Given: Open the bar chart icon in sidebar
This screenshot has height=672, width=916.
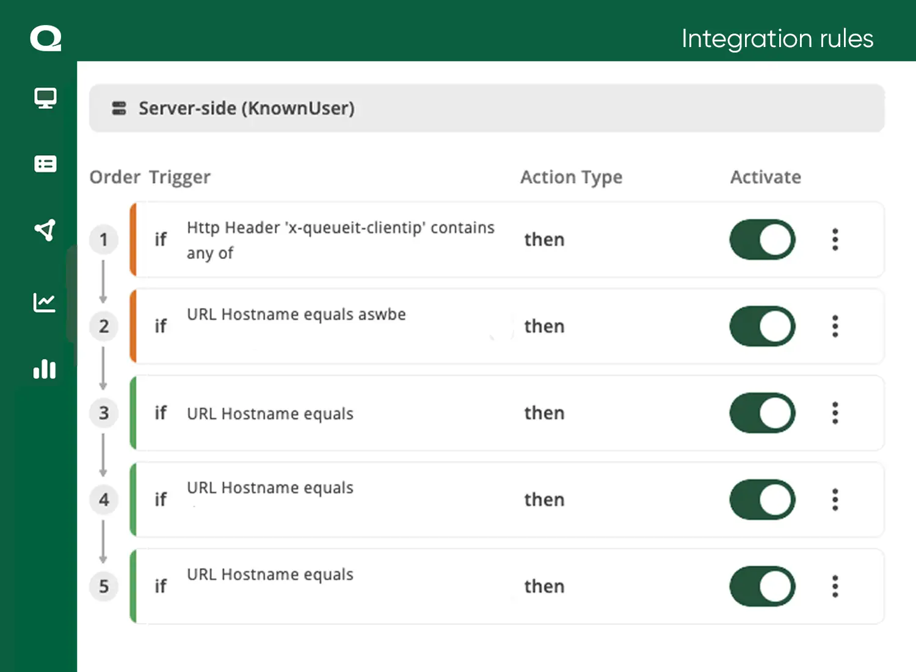Looking at the screenshot, I should click(x=45, y=368).
